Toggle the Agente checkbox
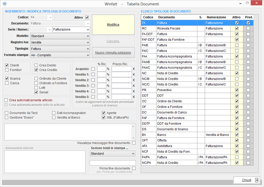264x187 pixels. tap(104, 113)
